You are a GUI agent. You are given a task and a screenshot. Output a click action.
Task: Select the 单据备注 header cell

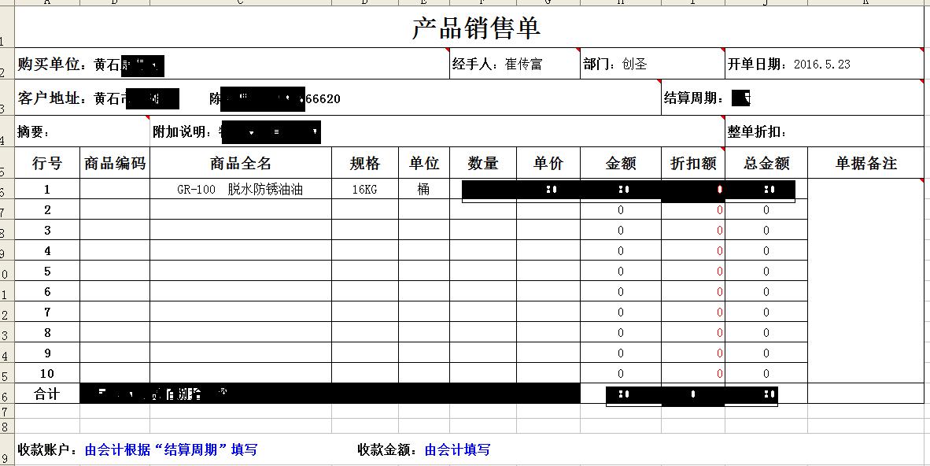pos(865,164)
